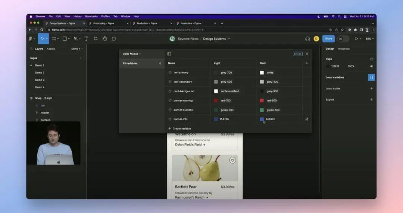Viewport: 403px width, 213px height.
Task: Add a new variable mode column
Action: [307, 63]
